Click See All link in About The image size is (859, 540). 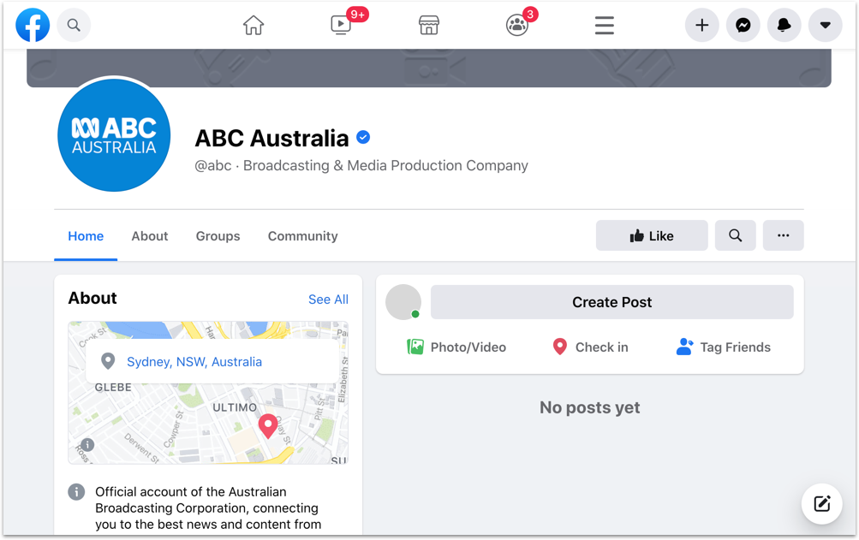pyautogui.click(x=328, y=300)
